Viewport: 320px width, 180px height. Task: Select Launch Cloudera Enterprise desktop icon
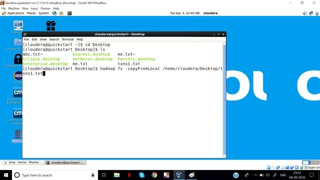pyautogui.click(x=17, y=93)
